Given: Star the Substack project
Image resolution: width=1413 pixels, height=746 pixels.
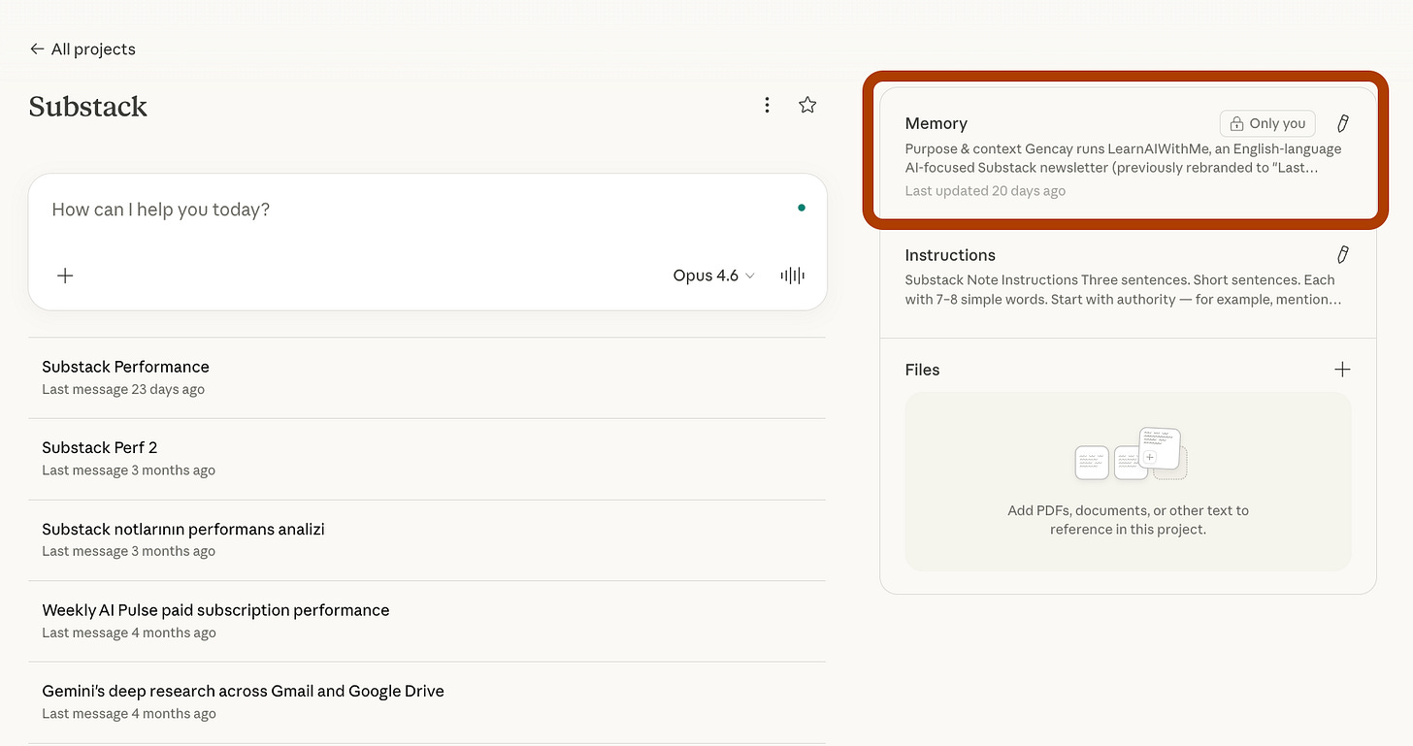Looking at the screenshot, I should click(807, 105).
